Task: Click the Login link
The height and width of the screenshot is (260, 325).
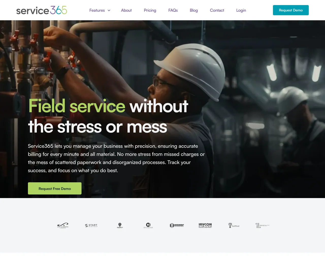Action: point(241,10)
